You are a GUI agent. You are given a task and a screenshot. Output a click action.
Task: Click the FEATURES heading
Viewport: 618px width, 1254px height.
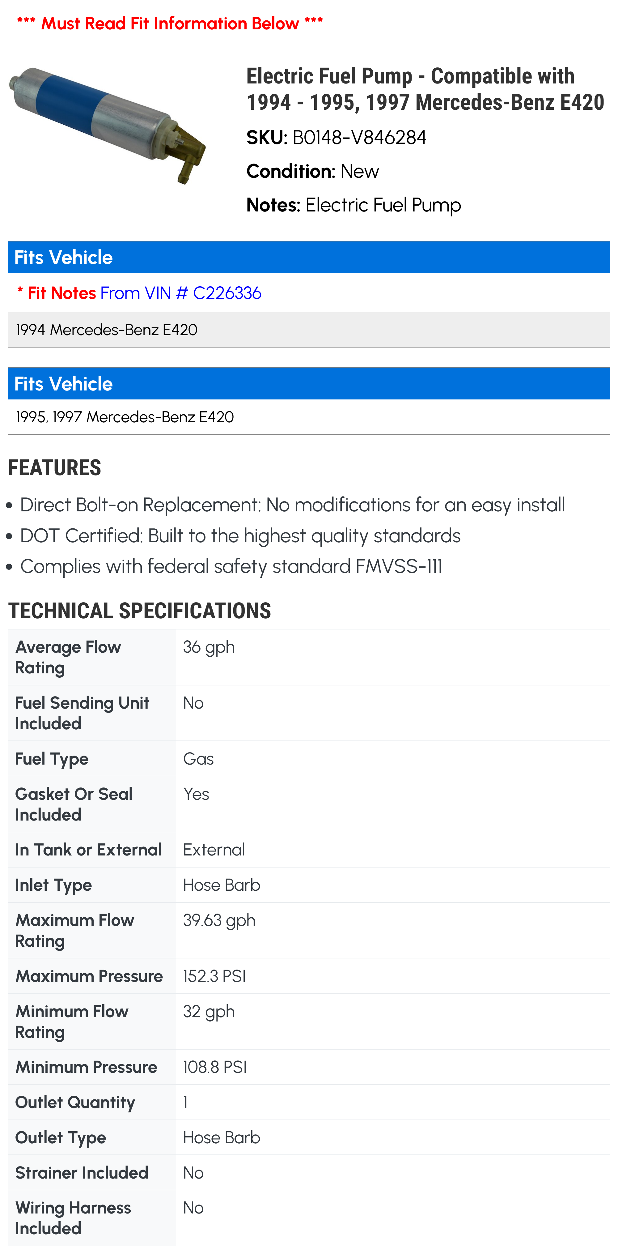tap(54, 468)
